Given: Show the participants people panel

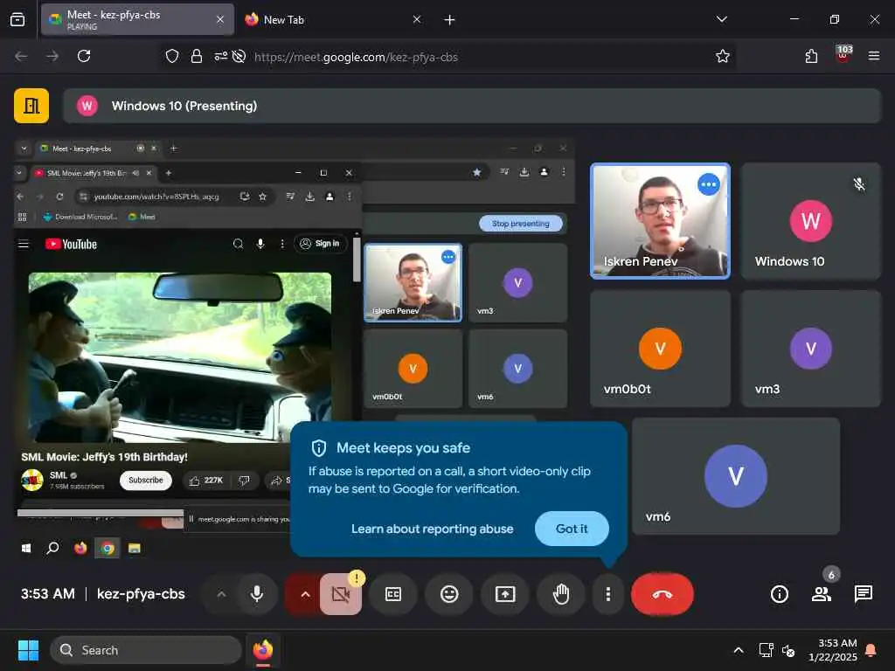Looking at the screenshot, I should (x=822, y=594).
